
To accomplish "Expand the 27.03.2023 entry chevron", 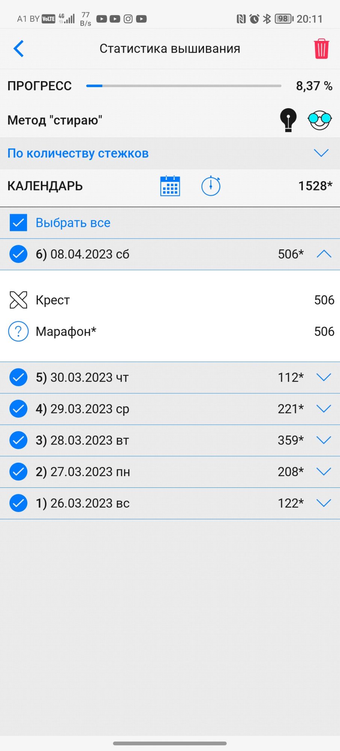I will pos(324,472).
